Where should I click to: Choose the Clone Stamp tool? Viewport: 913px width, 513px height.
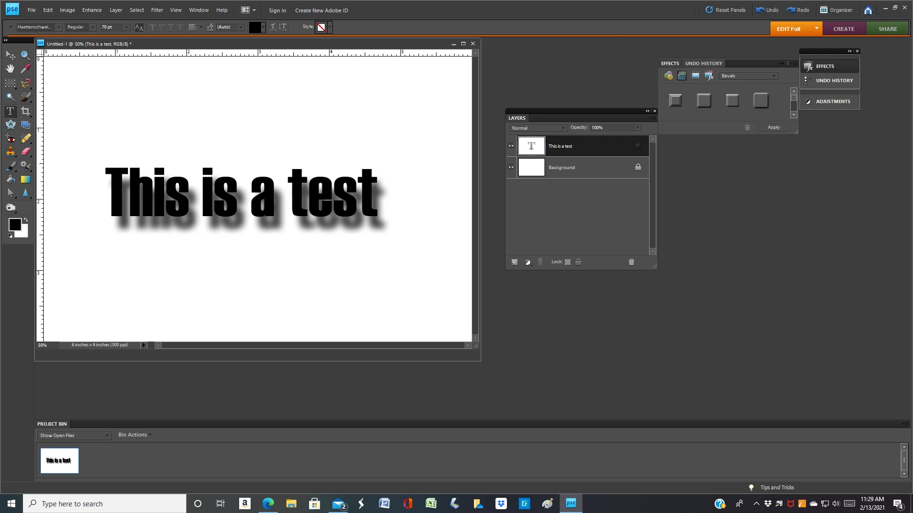coord(10,152)
